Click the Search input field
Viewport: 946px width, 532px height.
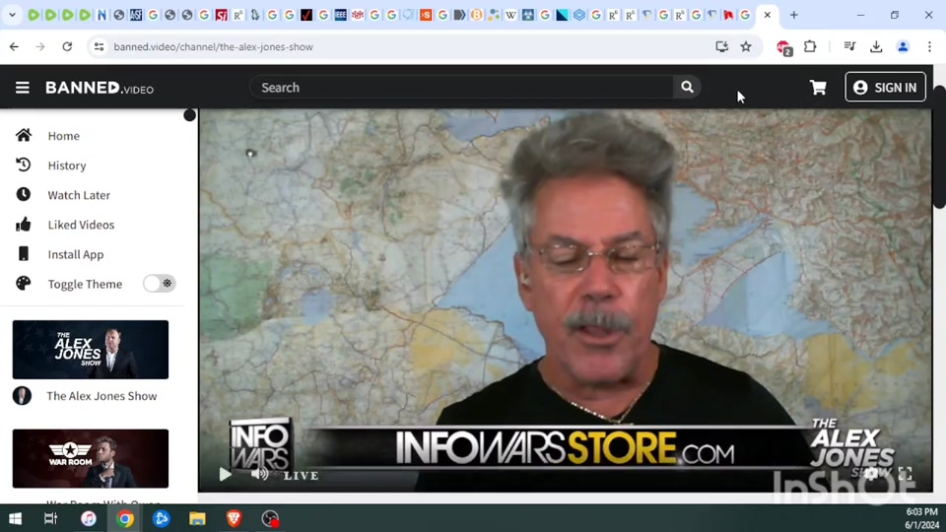(x=461, y=88)
